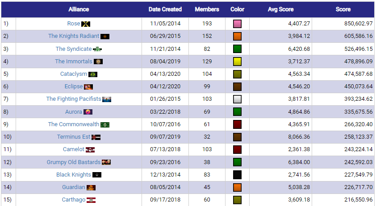Click The Knights Radiant flag icon
The height and width of the screenshot is (206, 376).
(105, 37)
